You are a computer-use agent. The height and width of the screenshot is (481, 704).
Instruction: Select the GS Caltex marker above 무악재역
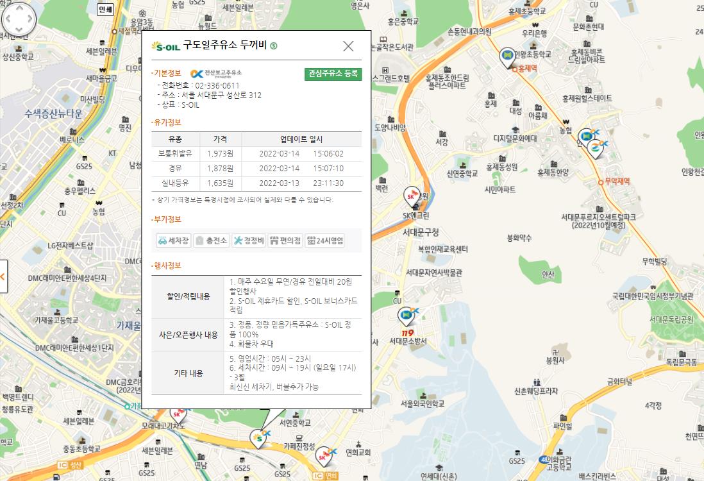pyautogui.click(x=596, y=149)
